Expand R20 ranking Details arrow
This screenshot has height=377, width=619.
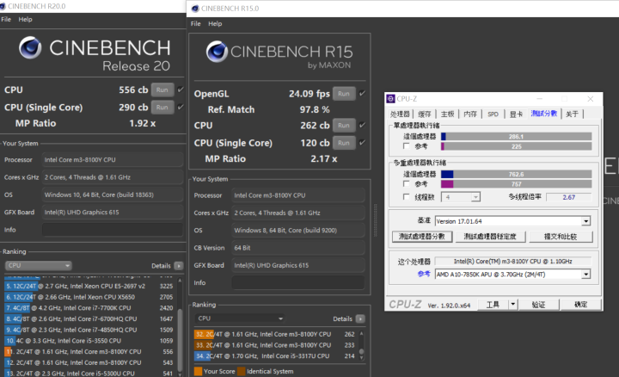[x=179, y=266]
